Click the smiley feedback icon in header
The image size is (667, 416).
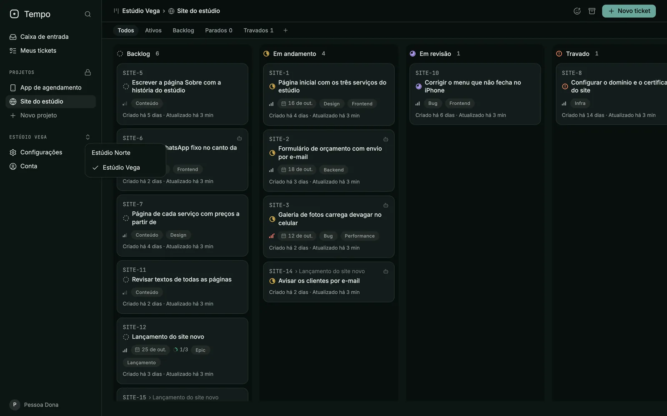577,11
